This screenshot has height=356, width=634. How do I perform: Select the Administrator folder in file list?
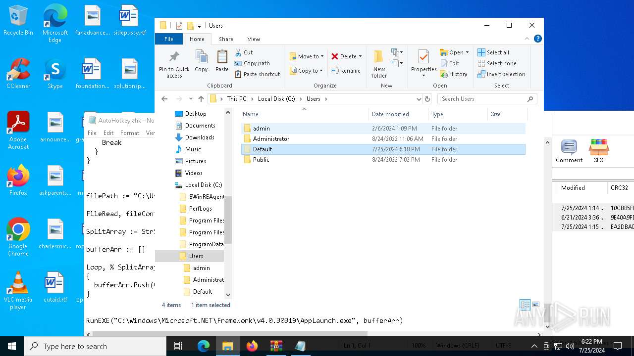click(x=383, y=139)
